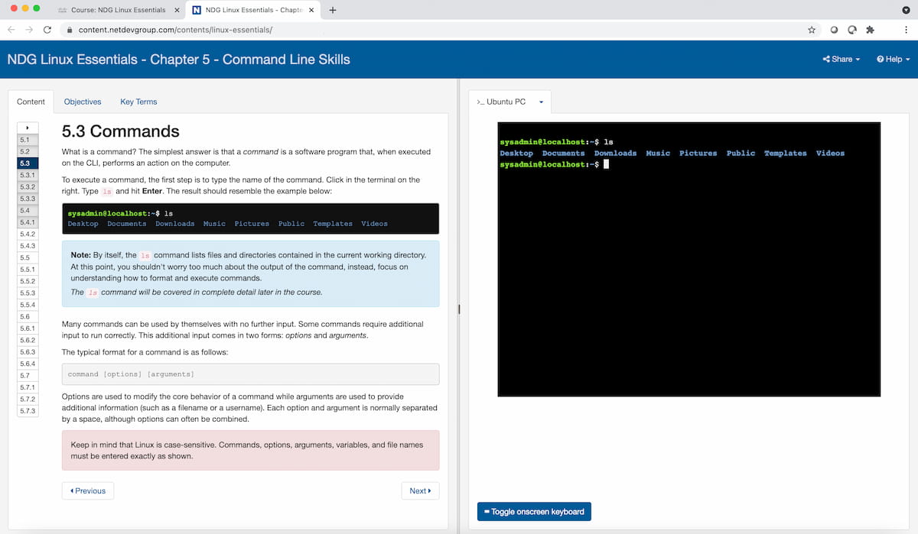Click the browser forward arrow
The width and height of the screenshot is (918, 534).
(29, 30)
